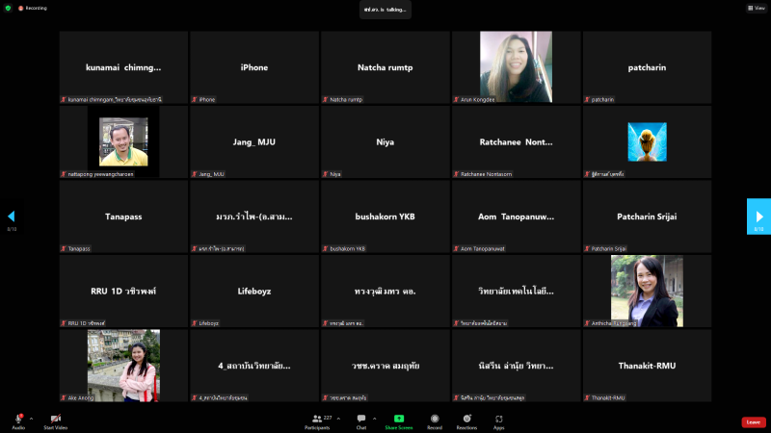
Task: Unmute the Audio microphone button
Action: point(18,419)
